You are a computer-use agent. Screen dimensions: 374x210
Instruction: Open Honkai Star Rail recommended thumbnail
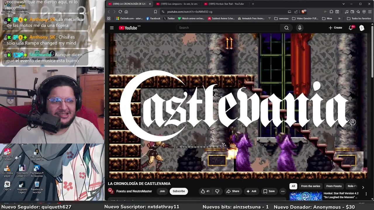click(306, 196)
